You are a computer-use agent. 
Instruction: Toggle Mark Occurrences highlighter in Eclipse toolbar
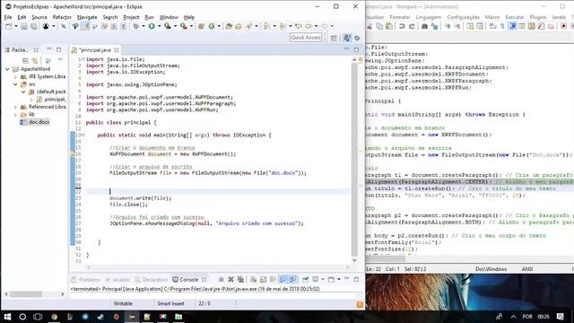pos(85,26)
